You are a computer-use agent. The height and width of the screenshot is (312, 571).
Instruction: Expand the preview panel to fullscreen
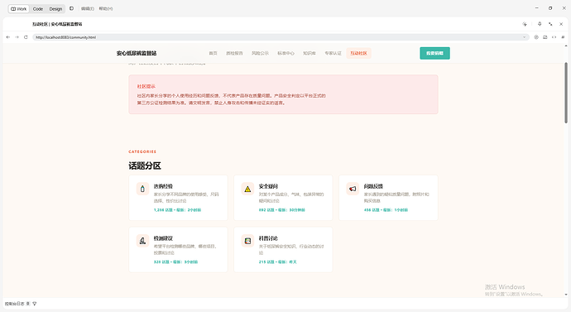point(550,24)
